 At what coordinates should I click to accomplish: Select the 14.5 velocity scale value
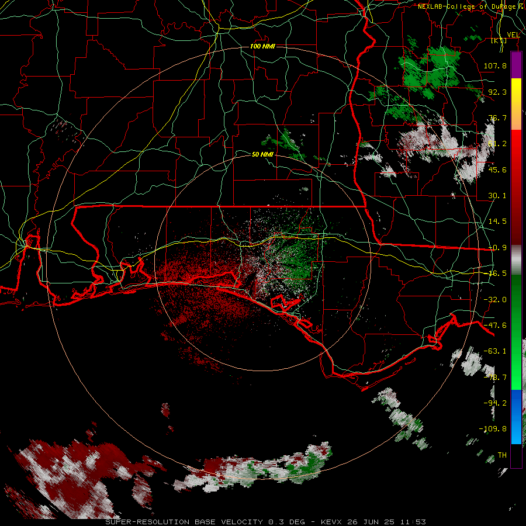tap(497, 222)
